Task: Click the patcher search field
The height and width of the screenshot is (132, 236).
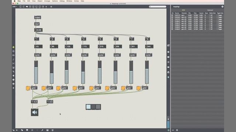Action: [157, 7]
